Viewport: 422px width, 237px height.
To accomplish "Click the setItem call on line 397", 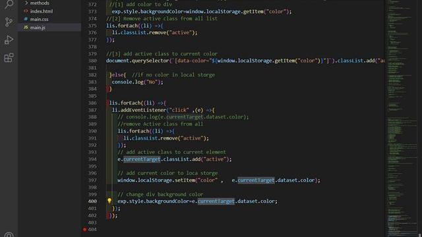I will tap(185, 180).
